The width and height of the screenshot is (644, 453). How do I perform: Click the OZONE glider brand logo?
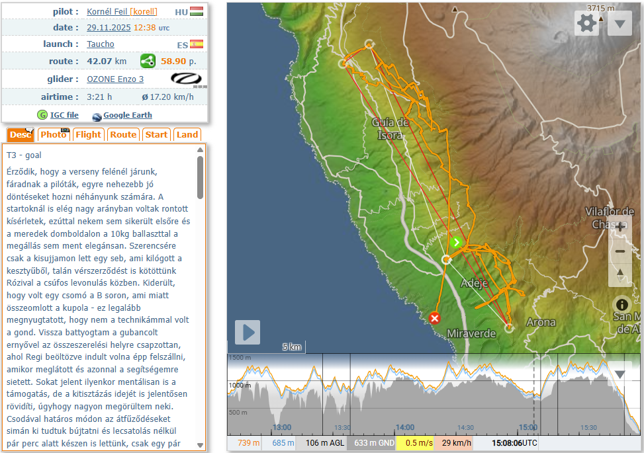pyautogui.click(x=187, y=79)
